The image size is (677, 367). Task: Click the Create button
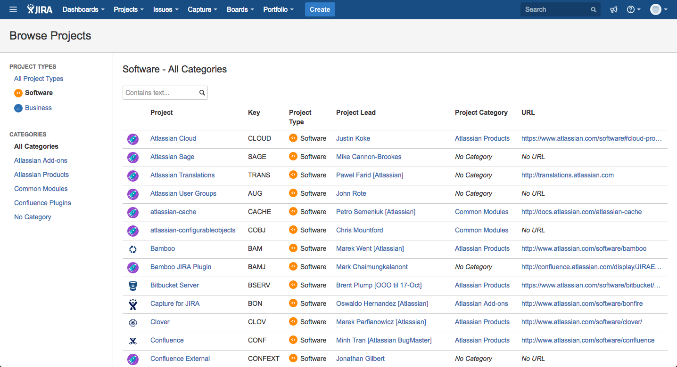click(x=320, y=9)
